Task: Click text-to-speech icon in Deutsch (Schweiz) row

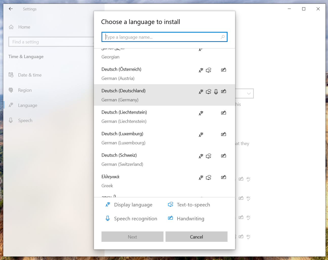Action: point(209,156)
